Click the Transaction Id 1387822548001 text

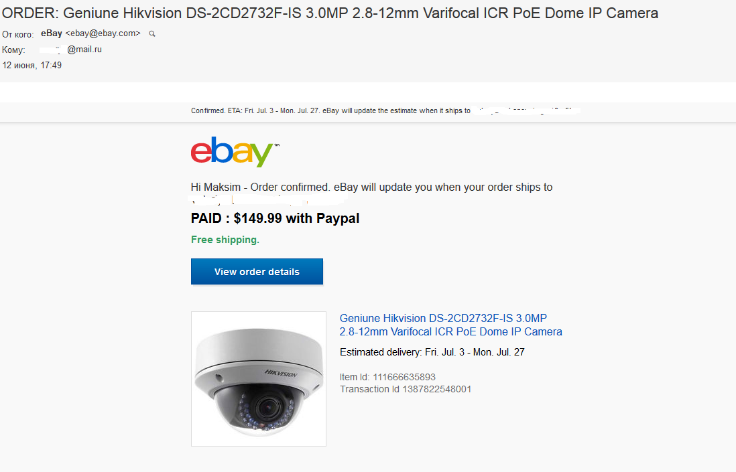click(x=405, y=389)
